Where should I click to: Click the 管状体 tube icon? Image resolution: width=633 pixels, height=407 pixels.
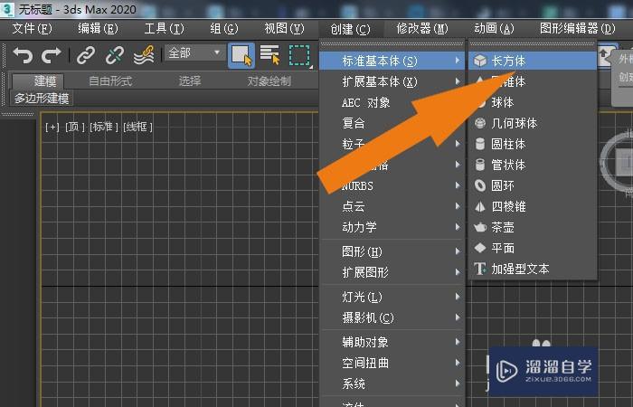coord(480,165)
